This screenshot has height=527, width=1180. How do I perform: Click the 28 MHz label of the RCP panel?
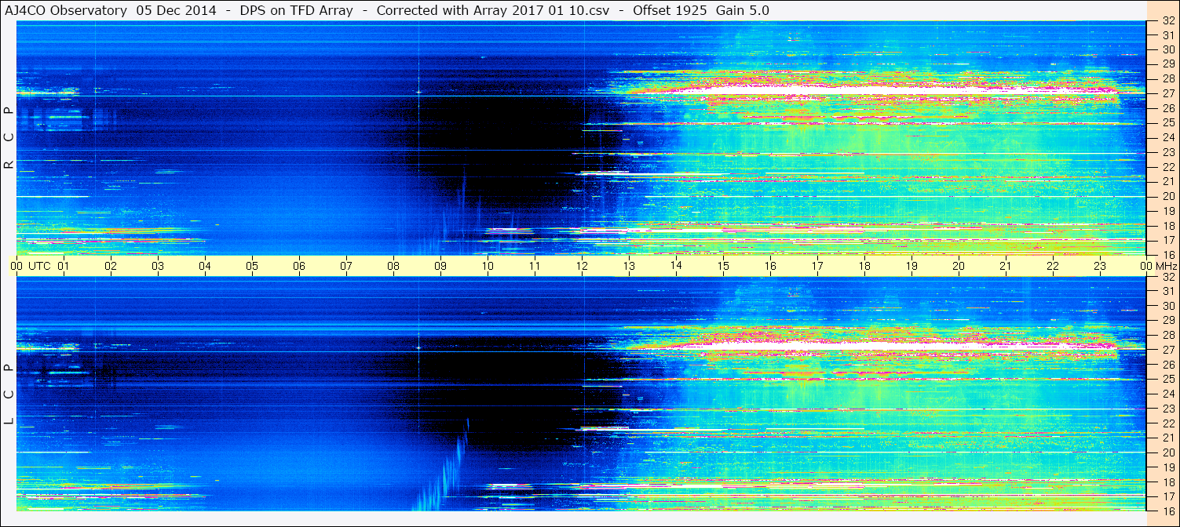(x=1167, y=78)
